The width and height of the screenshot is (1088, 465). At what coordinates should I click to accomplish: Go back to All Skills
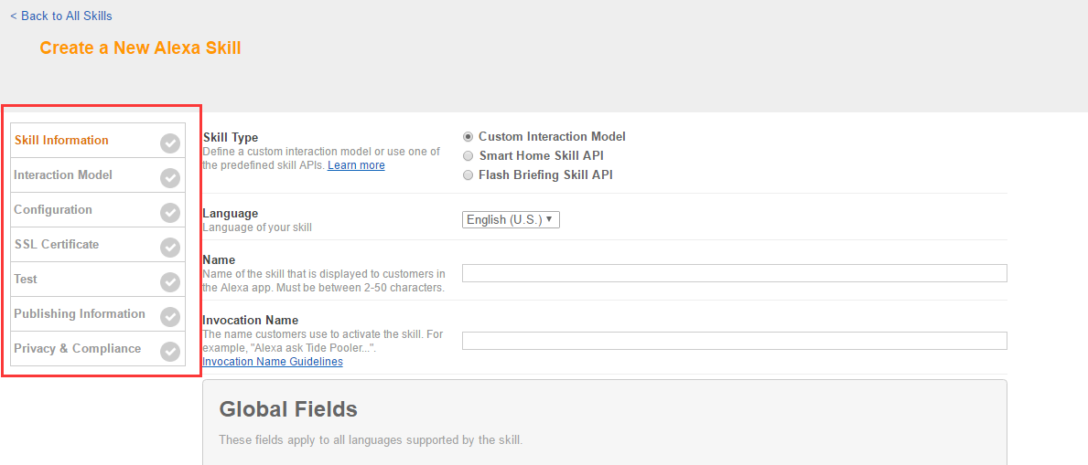(61, 16)
